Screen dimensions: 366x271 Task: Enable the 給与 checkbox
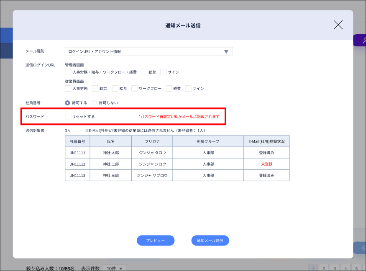point(113,89)
